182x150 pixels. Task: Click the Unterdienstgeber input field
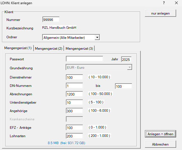click(75, 103)
